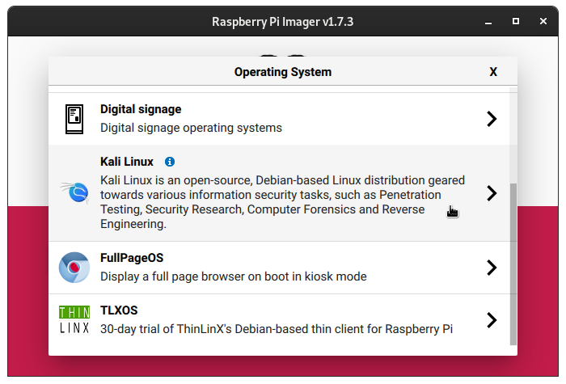
Task: Click the 30-day trial ThinLinX description
Action: (x=277, y=329)
